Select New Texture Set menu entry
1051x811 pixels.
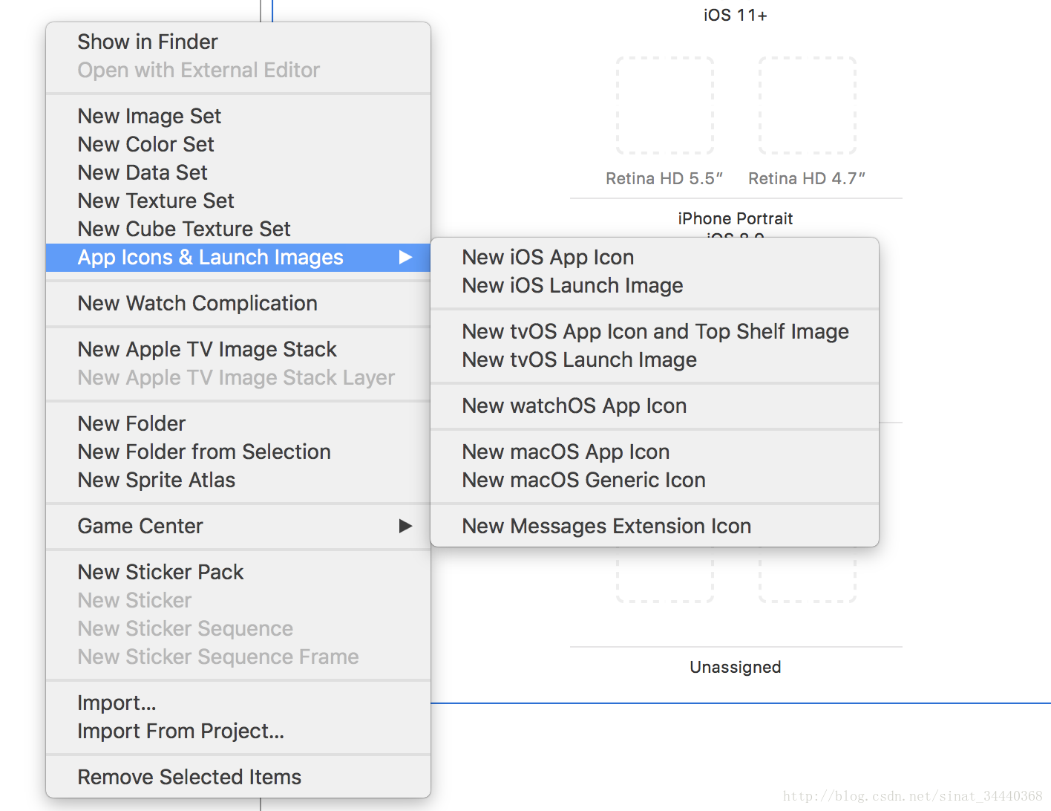pos(238,201)
